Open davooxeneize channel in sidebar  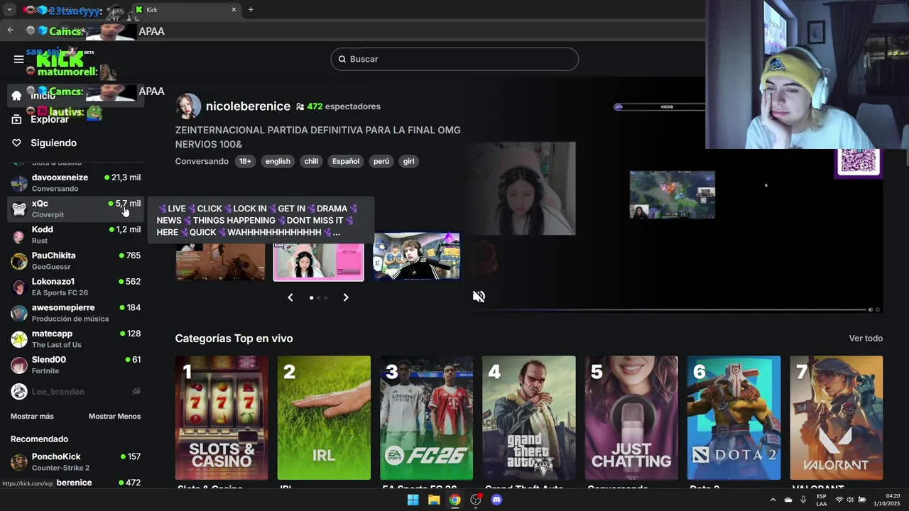[75, 182]
